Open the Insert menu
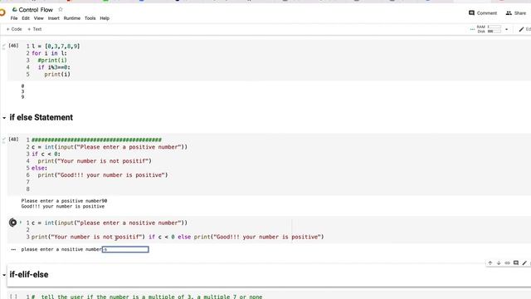Viewport: 531px width, 299px height. coord(53,18)
